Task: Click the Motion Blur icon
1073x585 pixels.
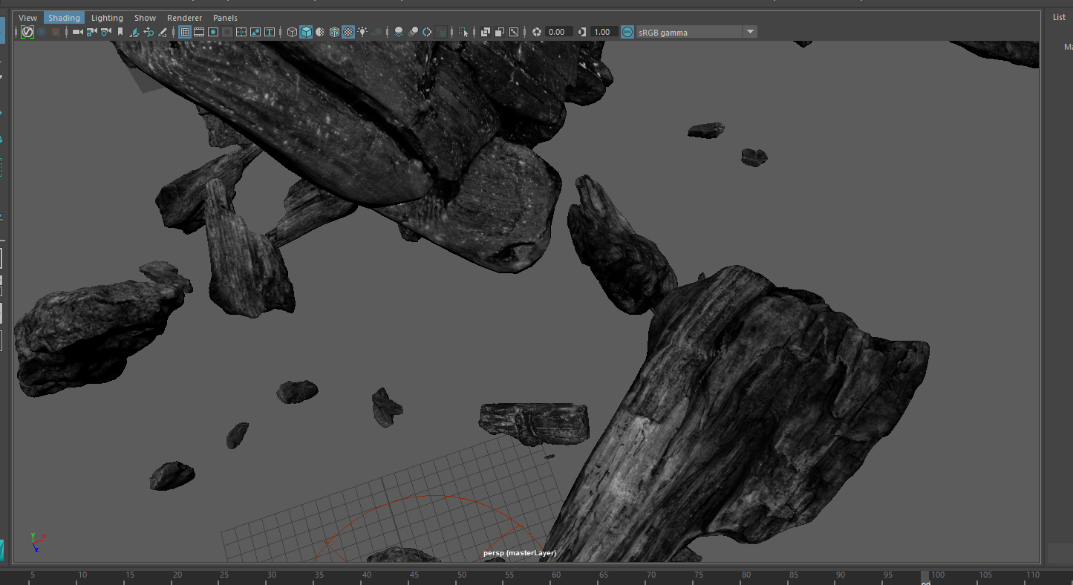Action: tap(413, 32)
